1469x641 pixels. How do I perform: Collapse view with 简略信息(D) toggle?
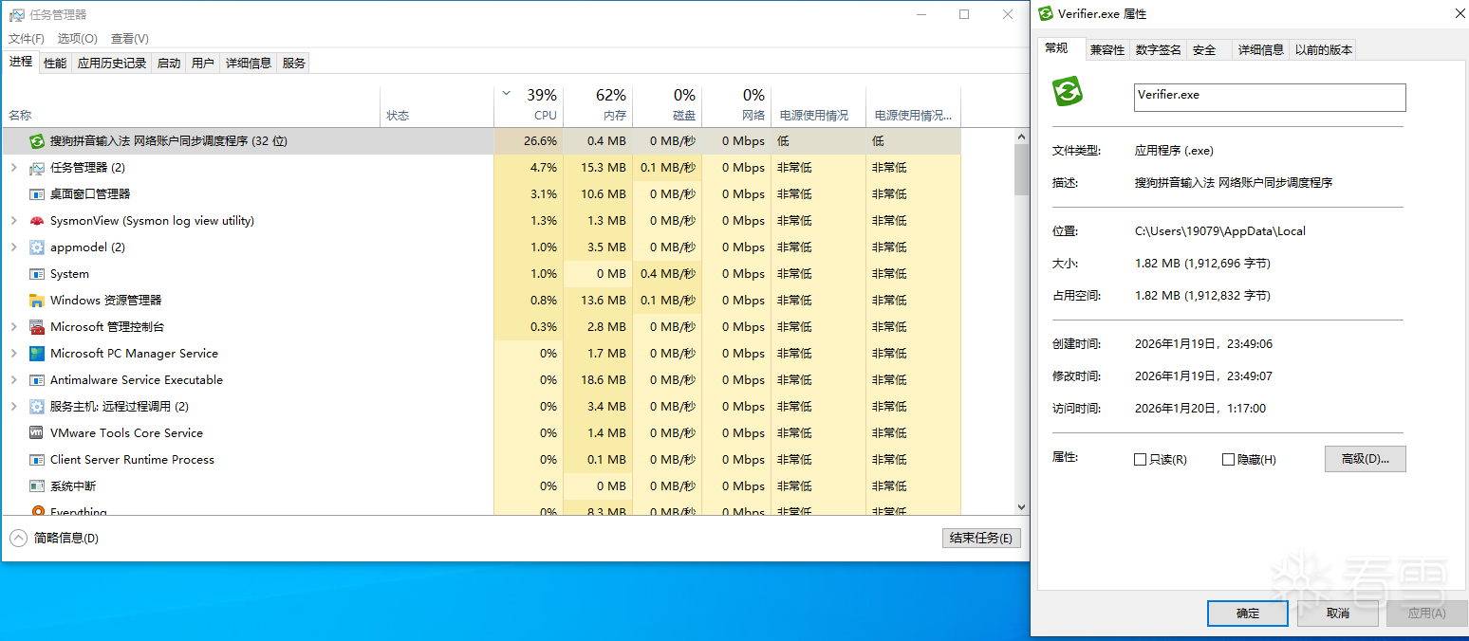coord(19,539)
